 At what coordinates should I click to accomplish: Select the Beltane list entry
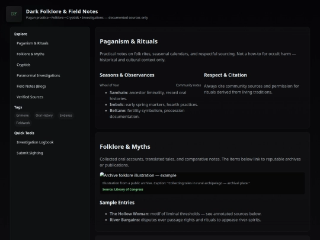147,113
